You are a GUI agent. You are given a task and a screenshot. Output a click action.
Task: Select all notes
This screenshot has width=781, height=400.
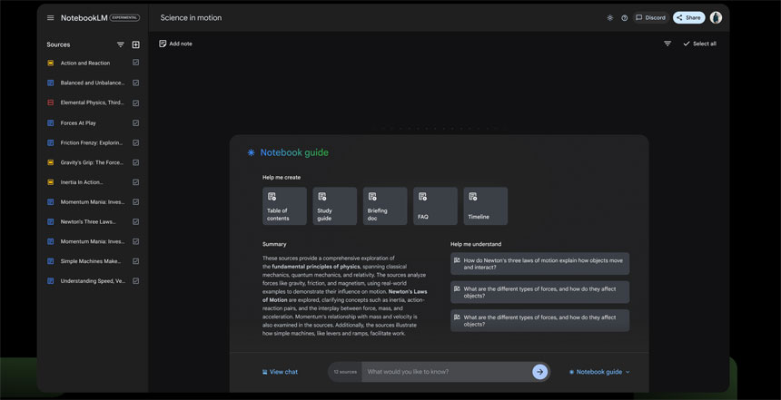(x=700, y=44)
